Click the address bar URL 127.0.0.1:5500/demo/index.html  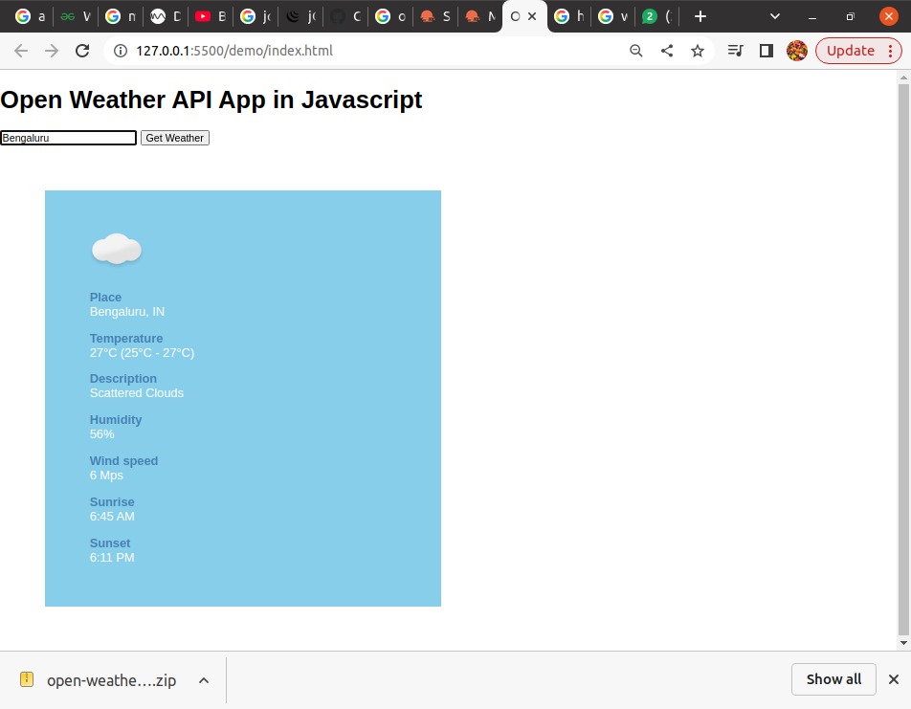click(x=234, y=51)
